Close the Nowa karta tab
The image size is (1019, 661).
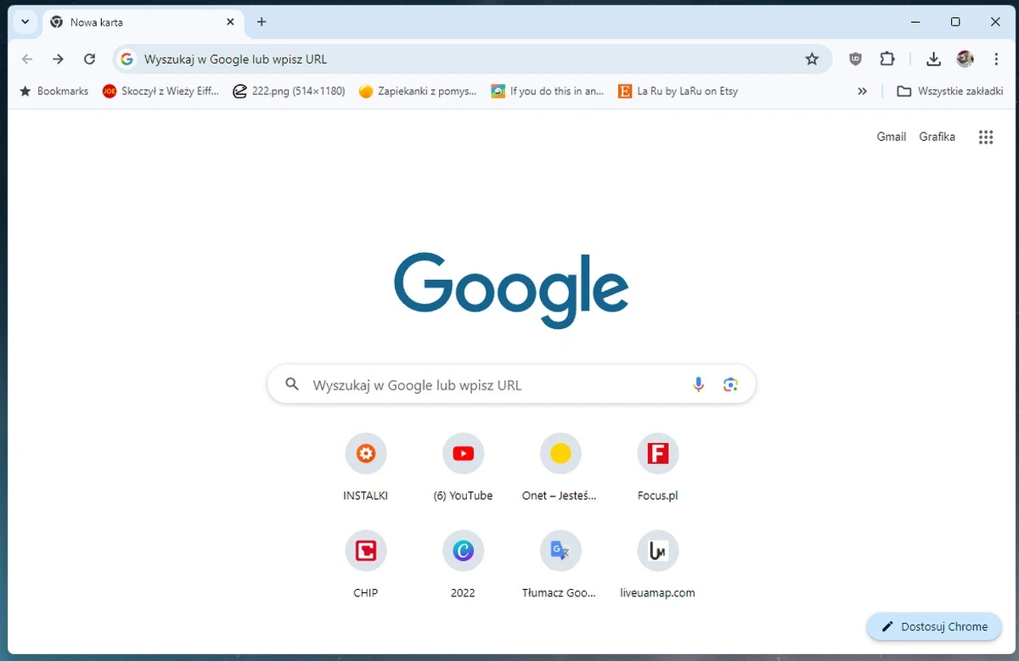[230, 22]
